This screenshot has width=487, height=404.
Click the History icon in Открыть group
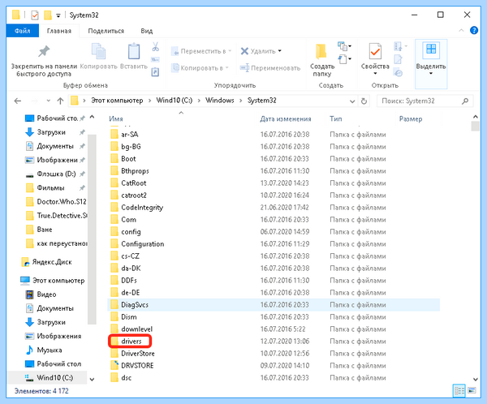(x=398, y=73)
